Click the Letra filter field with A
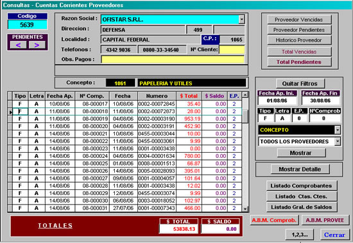The image size is (353, 243). 282,118
